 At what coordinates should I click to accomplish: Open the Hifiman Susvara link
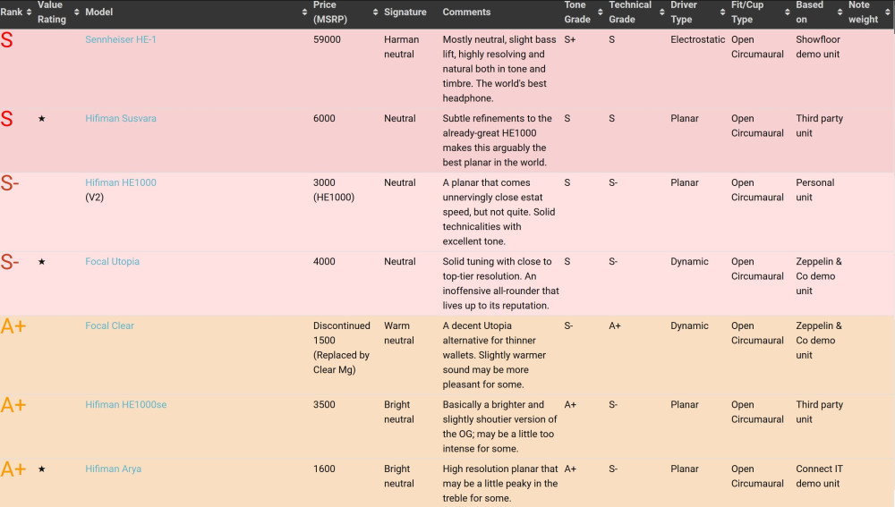(121, 118)
